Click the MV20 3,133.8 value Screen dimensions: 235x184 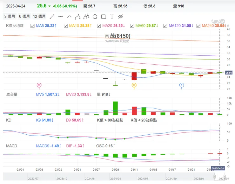click(x=79, y=95)
